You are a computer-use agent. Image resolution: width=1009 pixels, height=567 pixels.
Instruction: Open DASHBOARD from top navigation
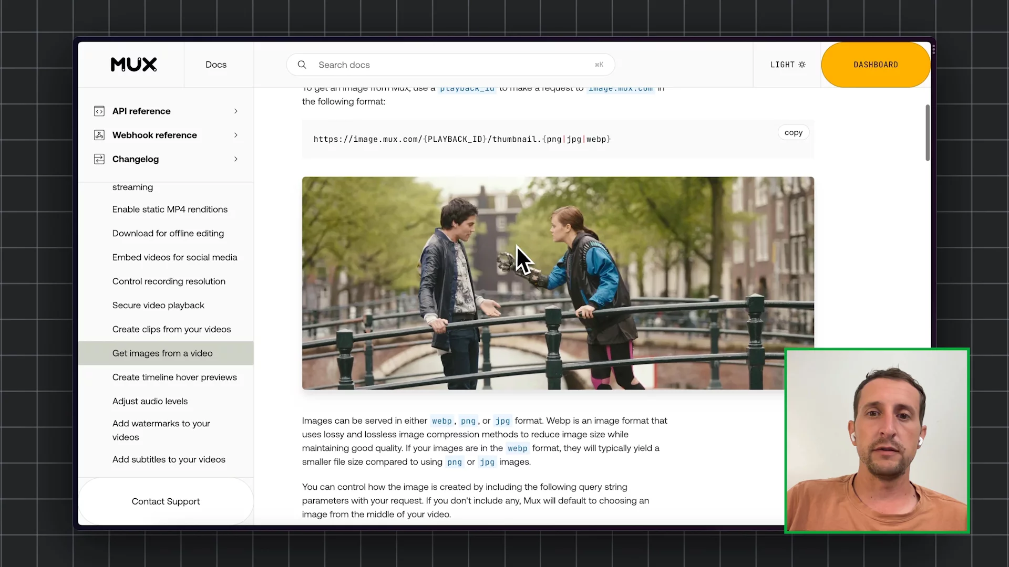click(876, 65)
